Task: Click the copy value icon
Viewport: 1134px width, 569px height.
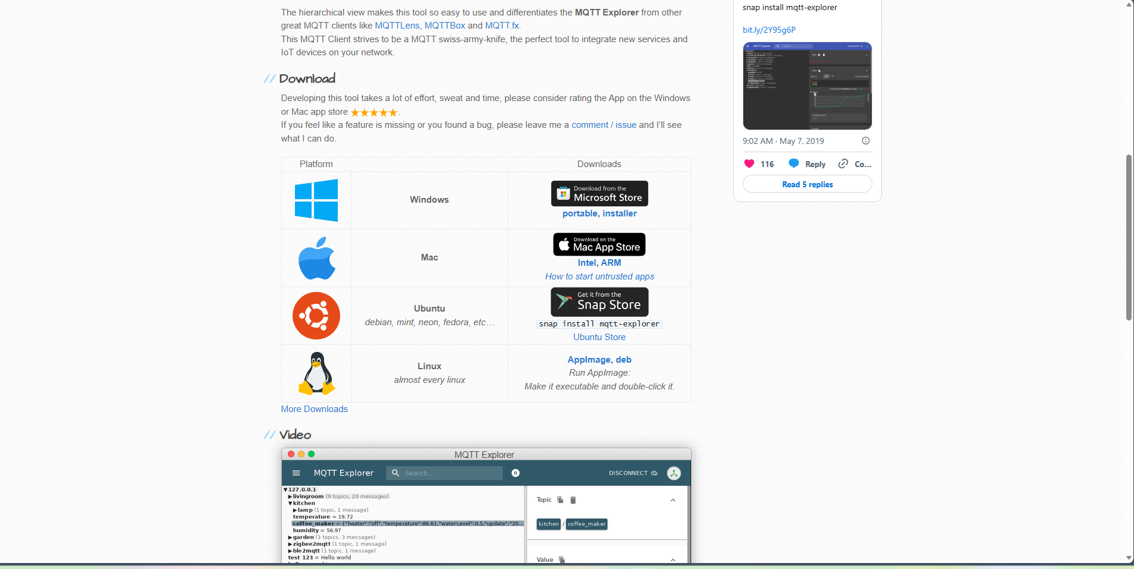Action: click(x=562, y=559)
